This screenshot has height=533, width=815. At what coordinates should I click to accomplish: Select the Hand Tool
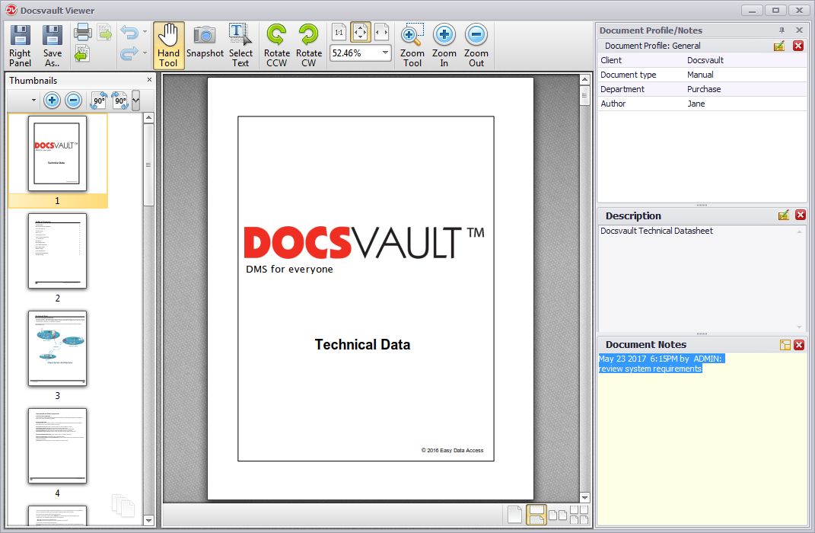click(x=168, y=46)
